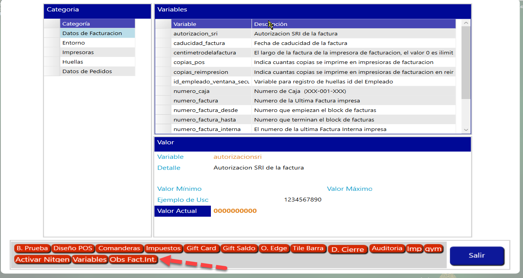
Task: Click the B. Prueba button
Action: point(32,248)
